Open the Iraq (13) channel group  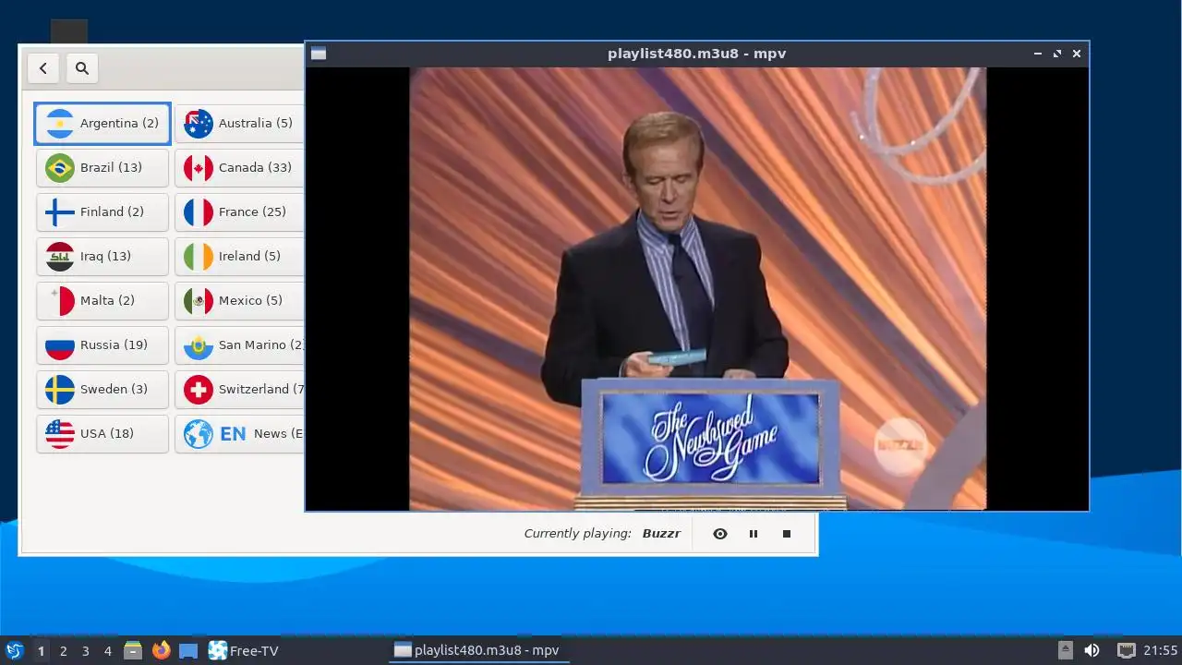point(103,256)
